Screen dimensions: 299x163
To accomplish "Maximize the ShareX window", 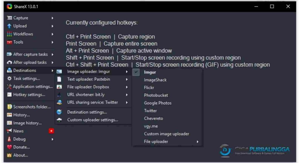I will click(x=272, y=6).
